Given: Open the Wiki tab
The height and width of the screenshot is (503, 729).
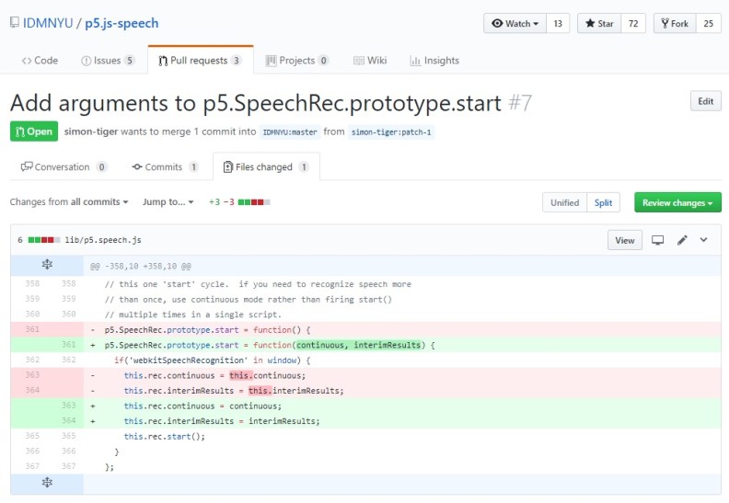Looking at the screenshot, I should click(370, 61).
